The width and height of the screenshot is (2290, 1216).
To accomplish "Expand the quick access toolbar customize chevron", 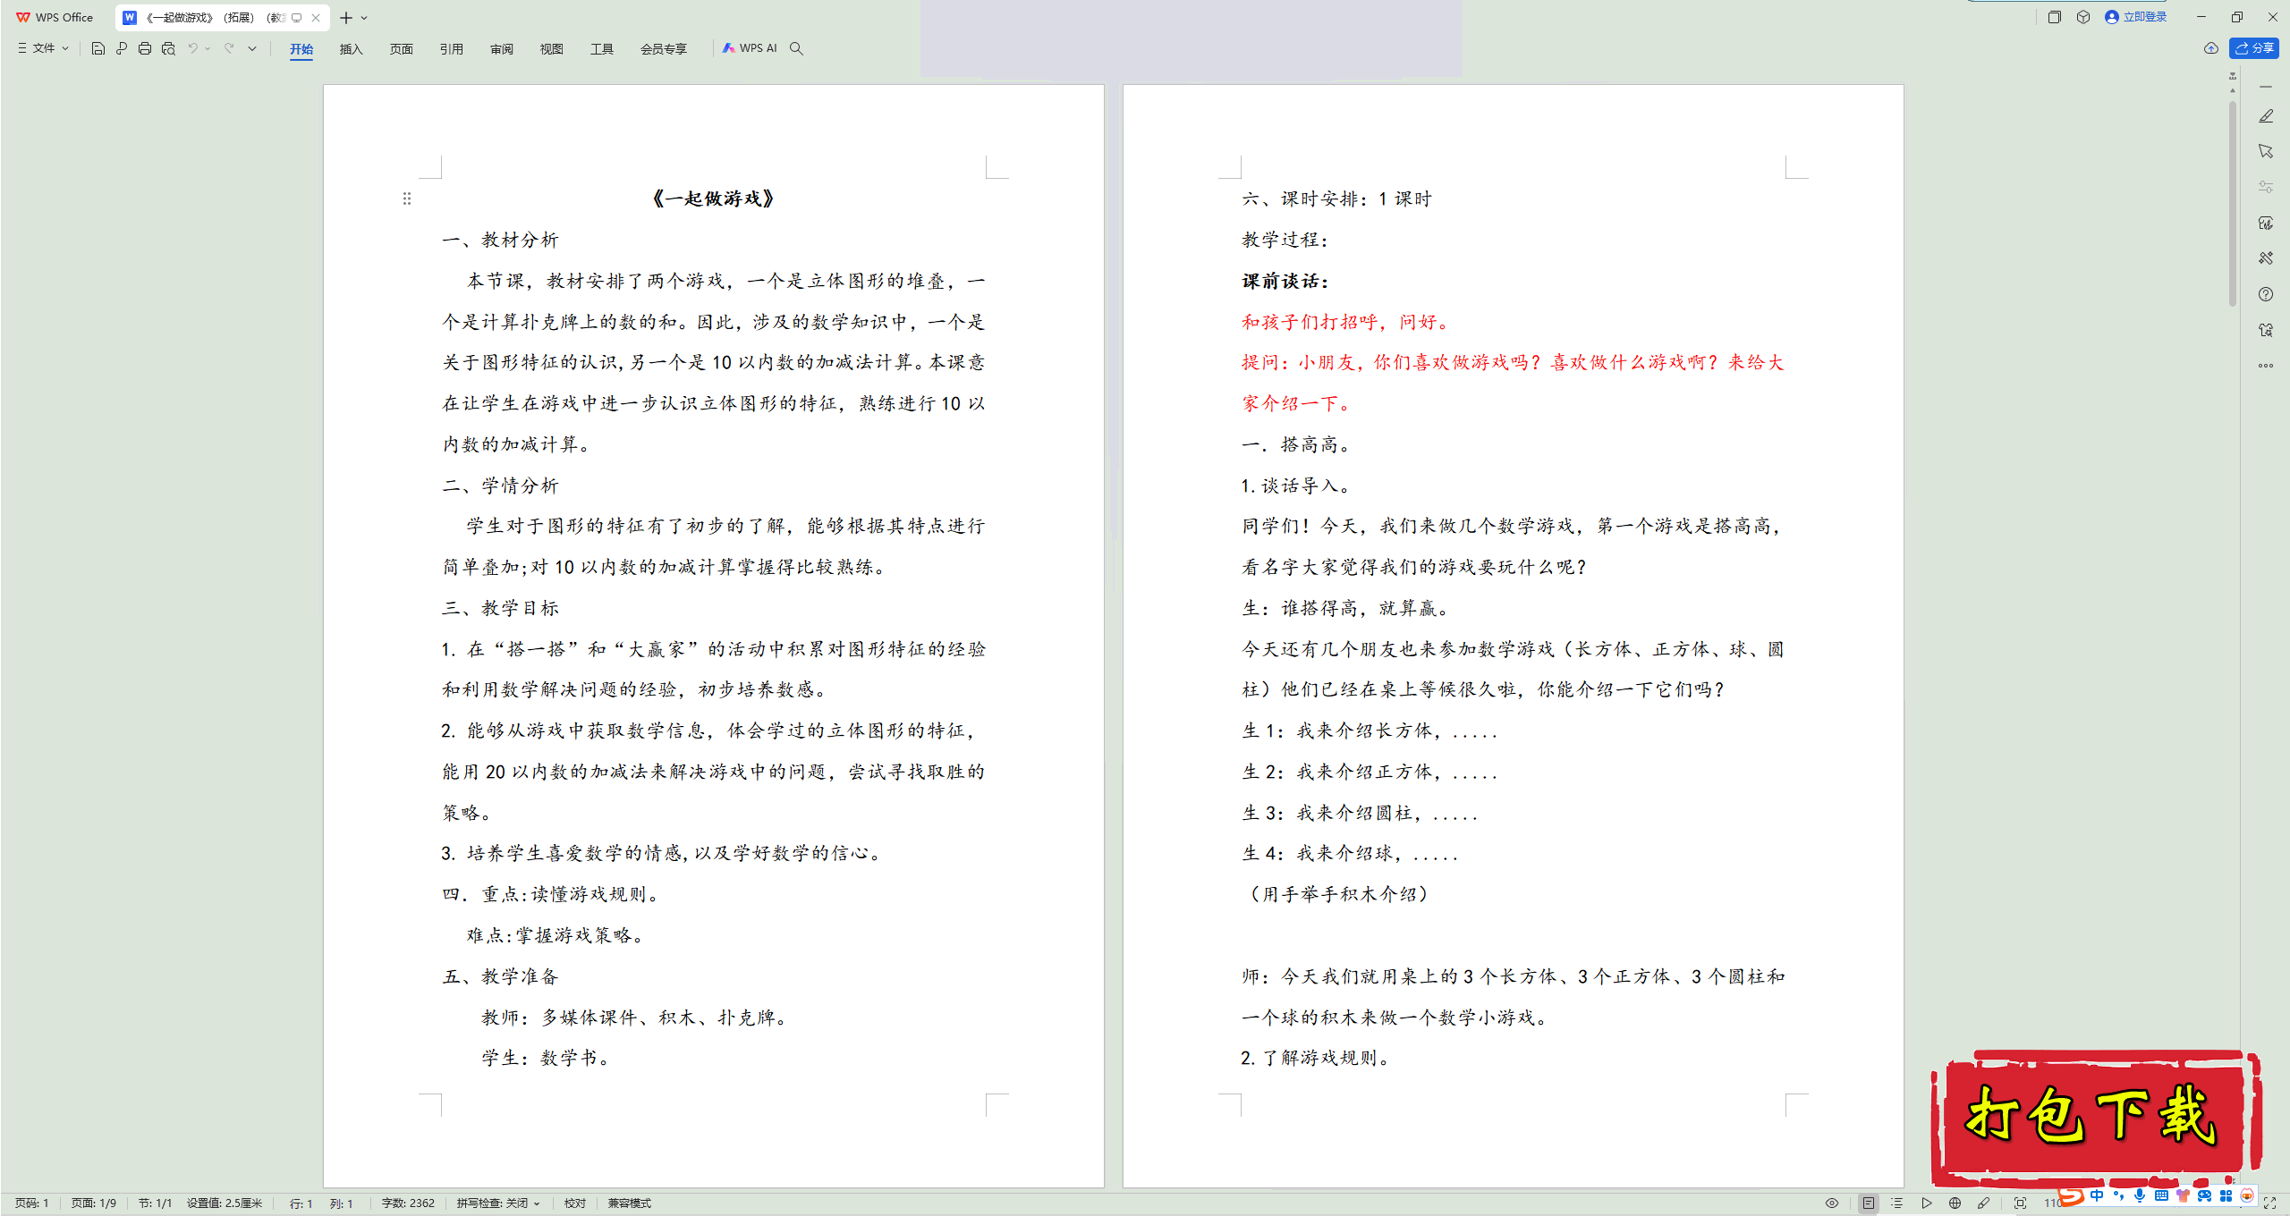I will 252,48.
